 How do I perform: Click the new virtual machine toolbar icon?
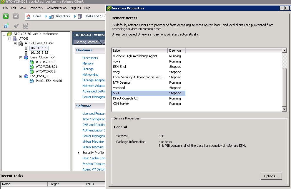(x=6, y=26)
